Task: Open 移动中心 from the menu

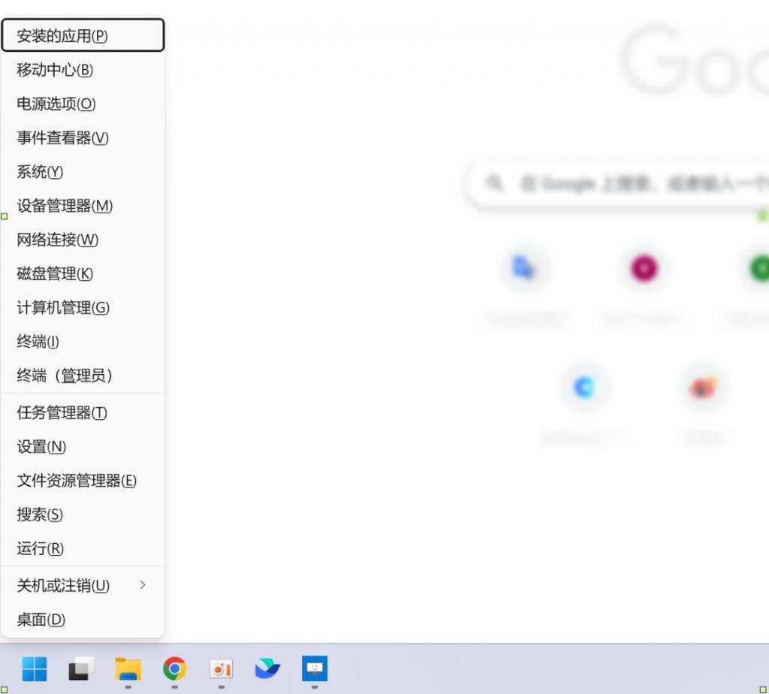Action: click(55, 70)
